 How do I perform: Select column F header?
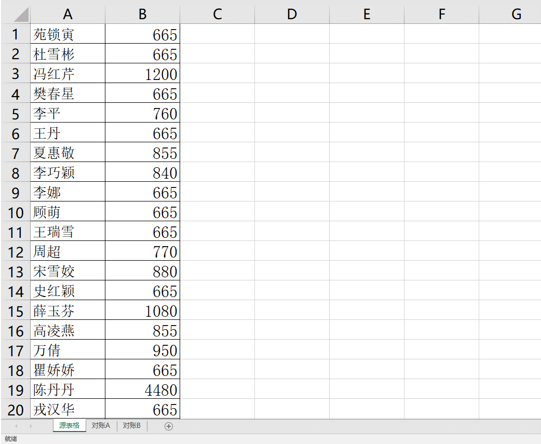coord(442,15)
